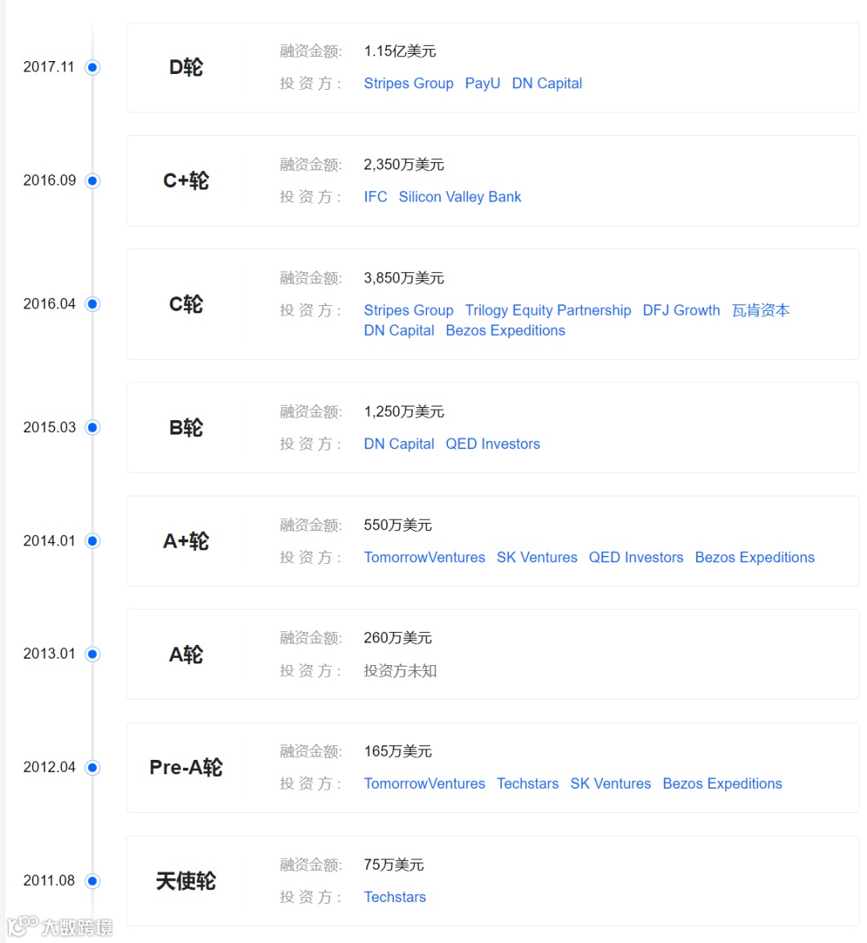867x943 pixels.
Task: Click the 2,350万美元 funding amount
Action: [404, 164]
